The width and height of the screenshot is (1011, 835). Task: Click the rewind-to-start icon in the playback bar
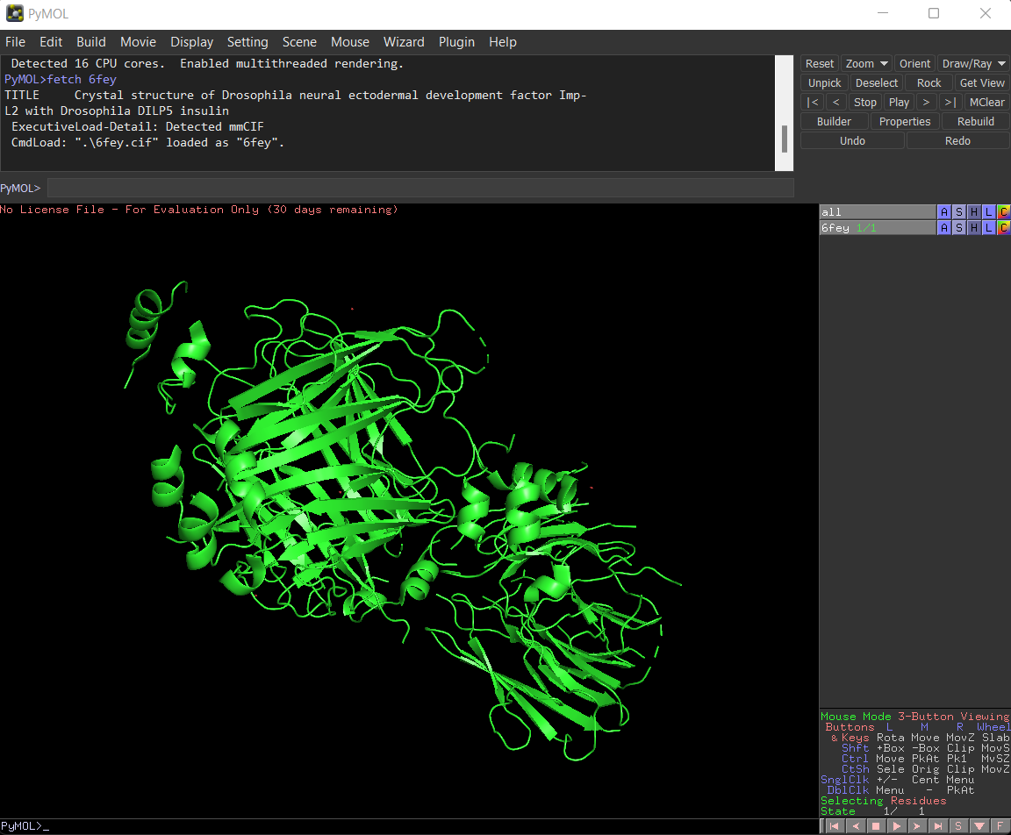tap(832, 825)
